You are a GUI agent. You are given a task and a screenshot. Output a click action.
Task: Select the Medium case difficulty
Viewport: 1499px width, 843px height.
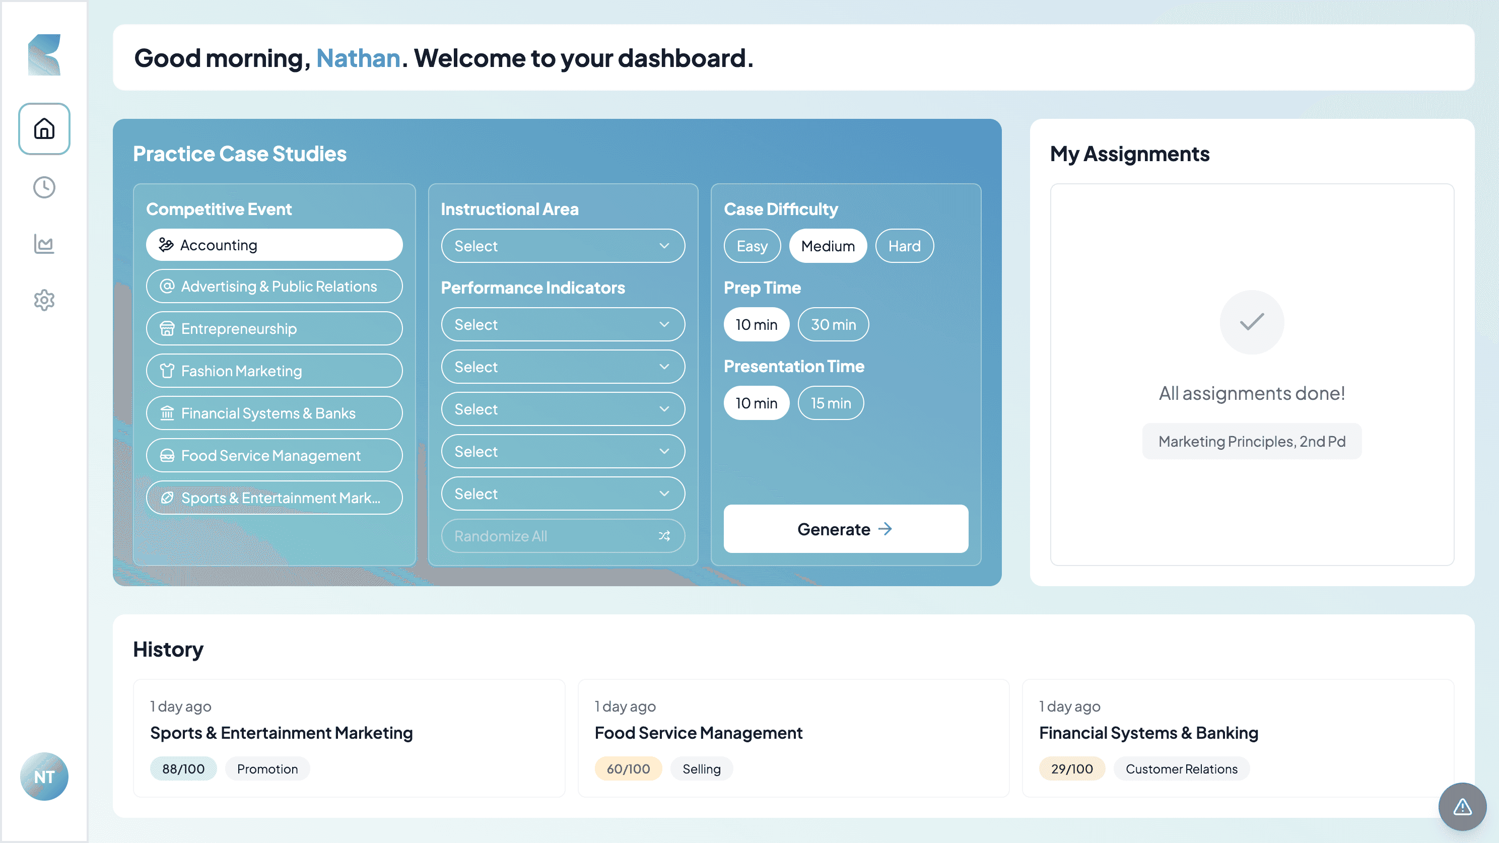(828, 246)
